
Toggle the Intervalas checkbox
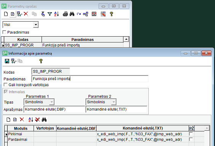click(6, 91)
